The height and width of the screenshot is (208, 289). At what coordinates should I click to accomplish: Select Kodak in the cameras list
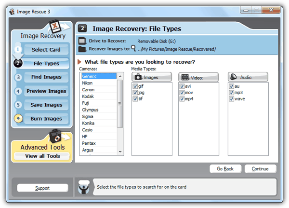99,96
